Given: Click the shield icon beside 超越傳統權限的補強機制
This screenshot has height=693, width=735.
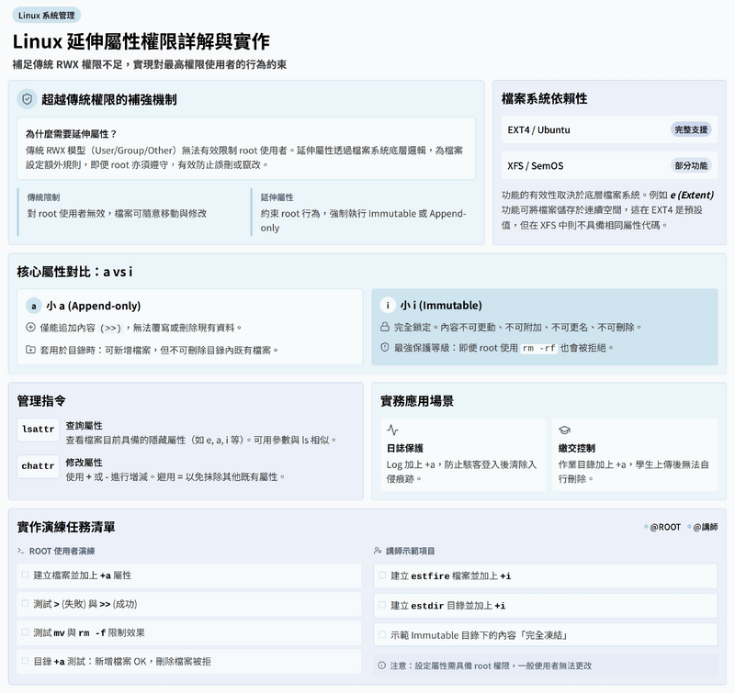Looking at the screenshot, I should (x=28, y=99).
